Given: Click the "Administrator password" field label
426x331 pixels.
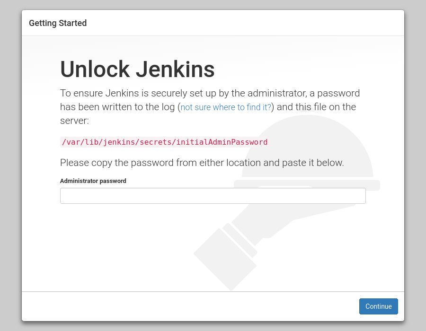Looking at the screenshot, I should [x=93, y=181].
